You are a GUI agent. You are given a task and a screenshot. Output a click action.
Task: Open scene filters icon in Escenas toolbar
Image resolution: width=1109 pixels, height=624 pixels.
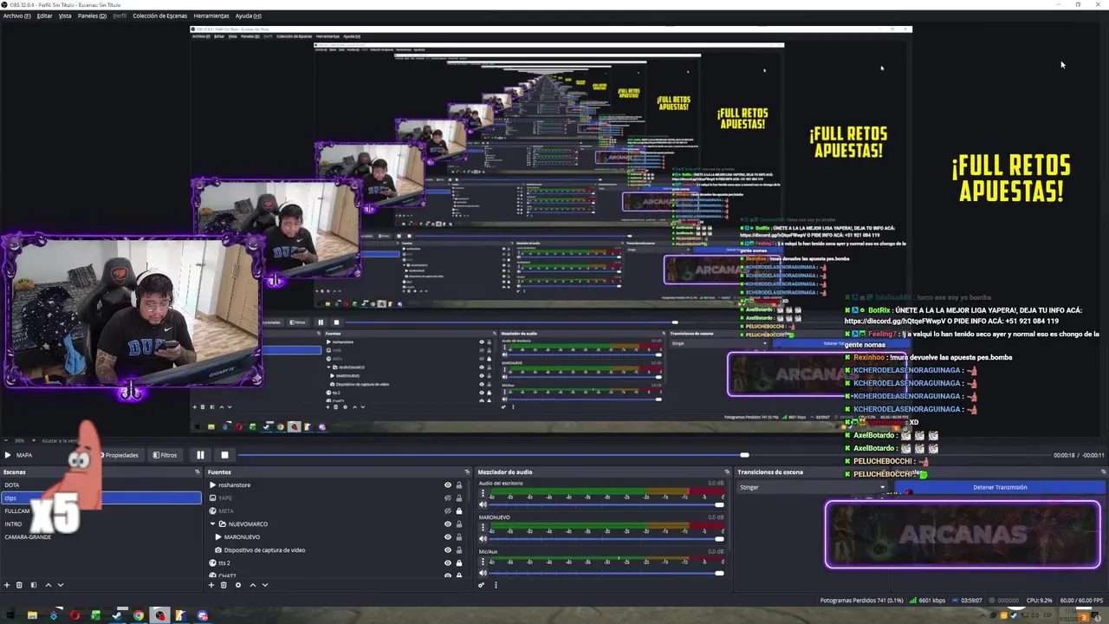click(x=34, y=585)
